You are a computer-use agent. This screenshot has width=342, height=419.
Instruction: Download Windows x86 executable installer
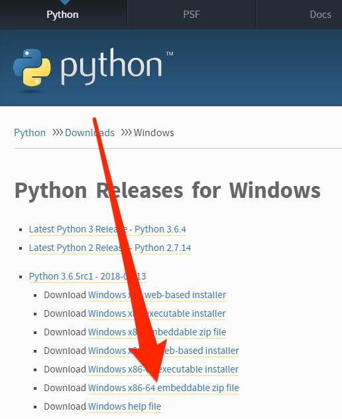click(x=157, y=313)
